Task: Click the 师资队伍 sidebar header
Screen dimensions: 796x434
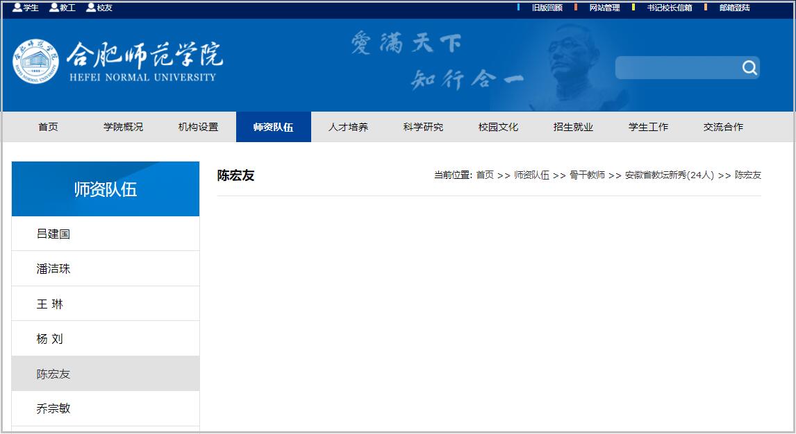Action: tap(106, 189)
